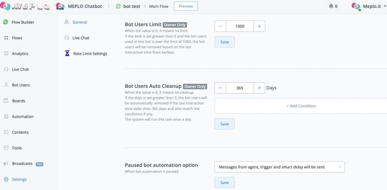Navigate to the Automation section
The height and width of the screenshot is (190, 387).
pos(23,116)
